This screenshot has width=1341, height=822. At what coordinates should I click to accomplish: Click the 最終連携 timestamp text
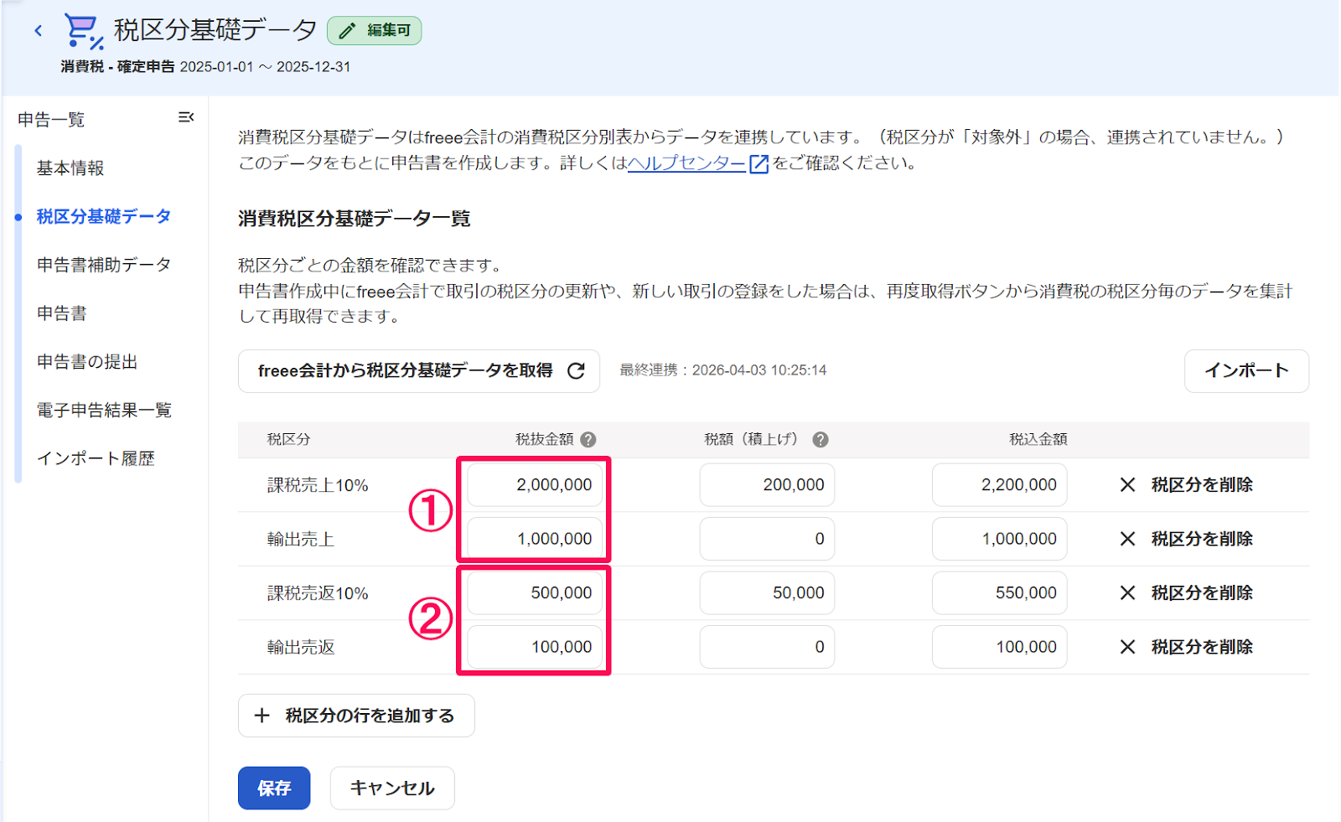tap(723, 370)
